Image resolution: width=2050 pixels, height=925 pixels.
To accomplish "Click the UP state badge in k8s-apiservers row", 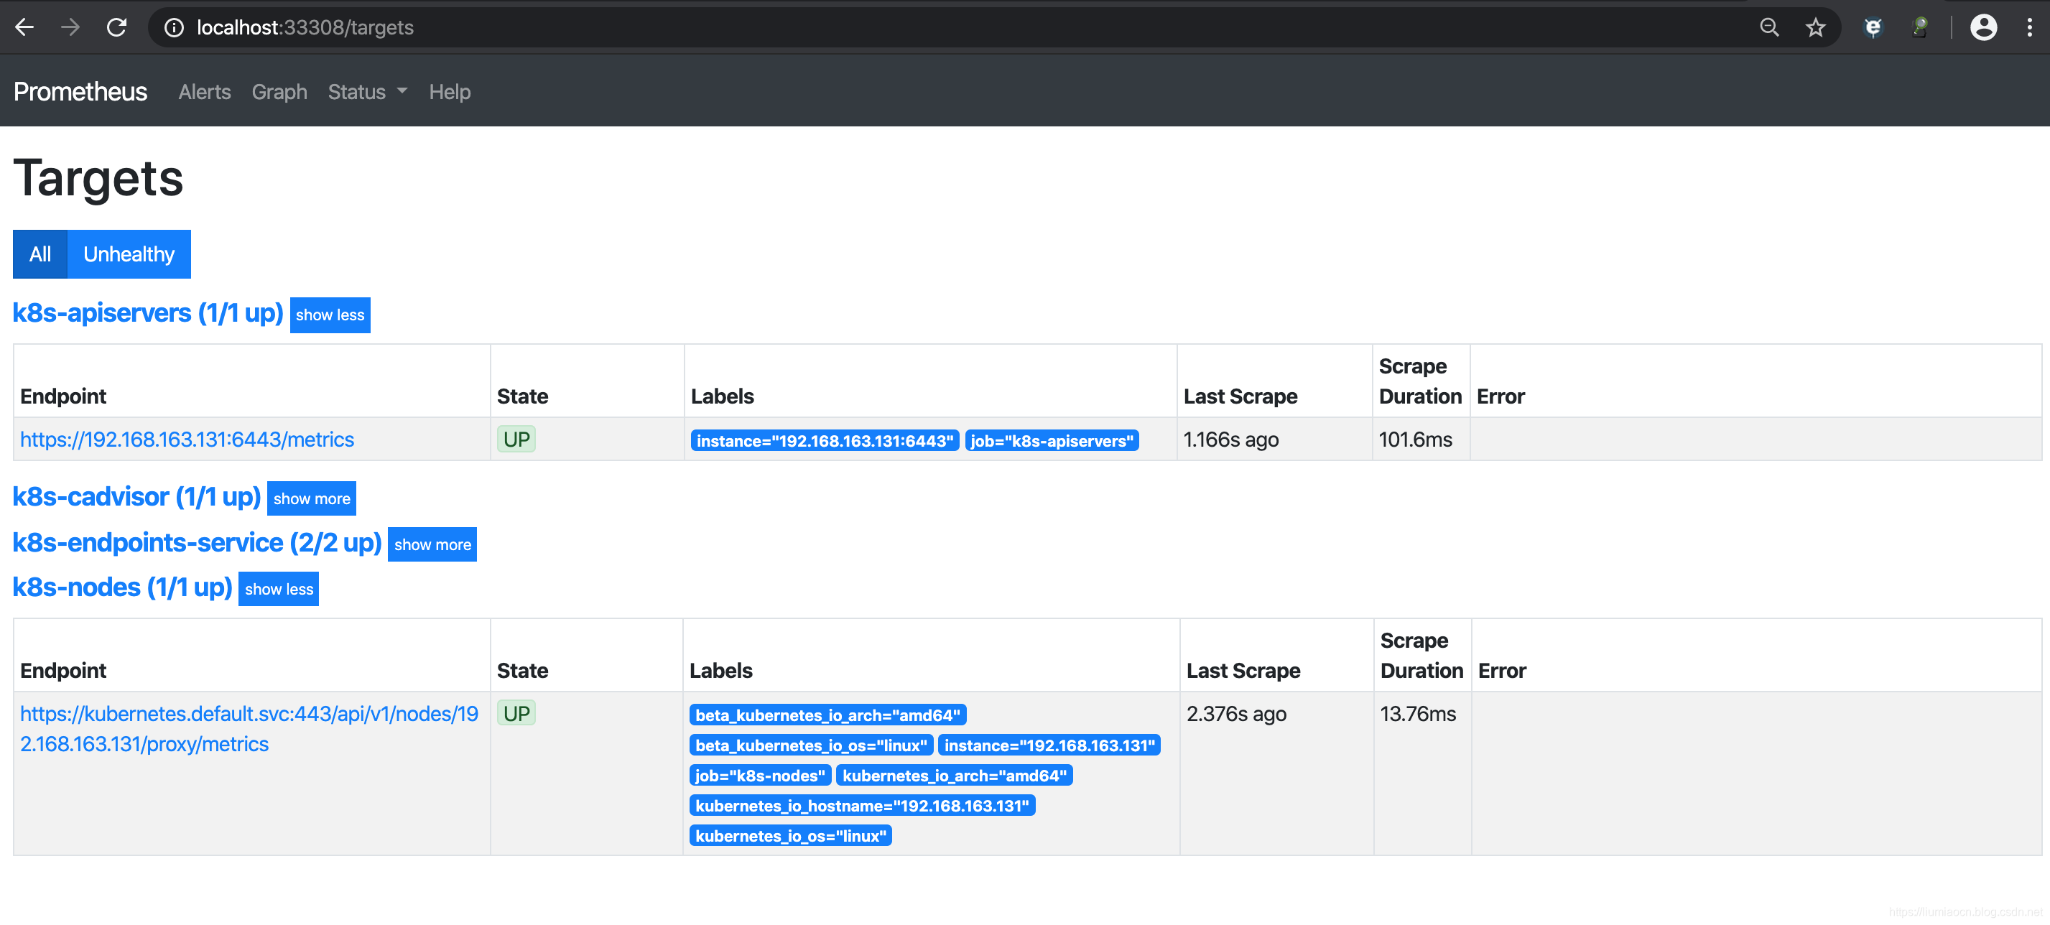I will click(x=516, y=439).
